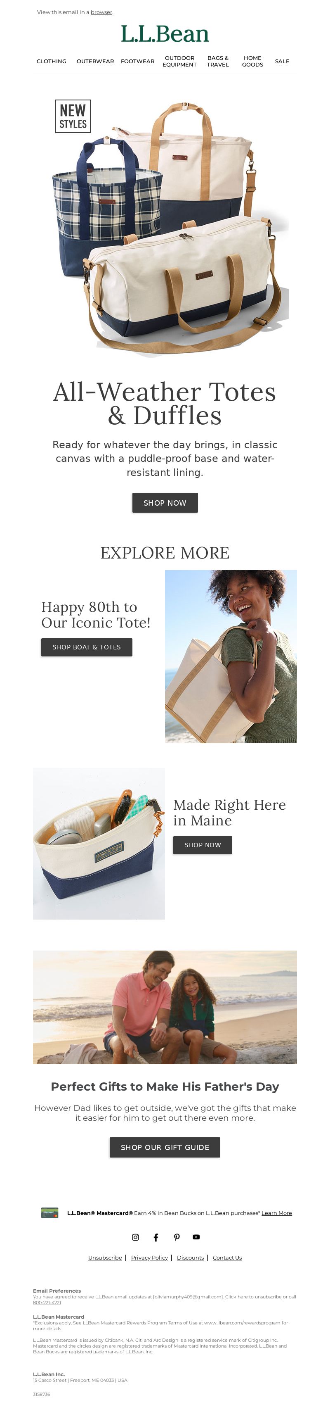Click the L.L.Bean Mastercard card icon
This screenshot has width=330, height=1405.
pos(49,1213)
